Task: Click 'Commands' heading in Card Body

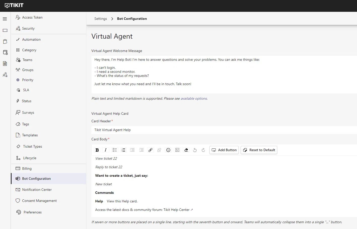Action: click(x=104, y=193)
